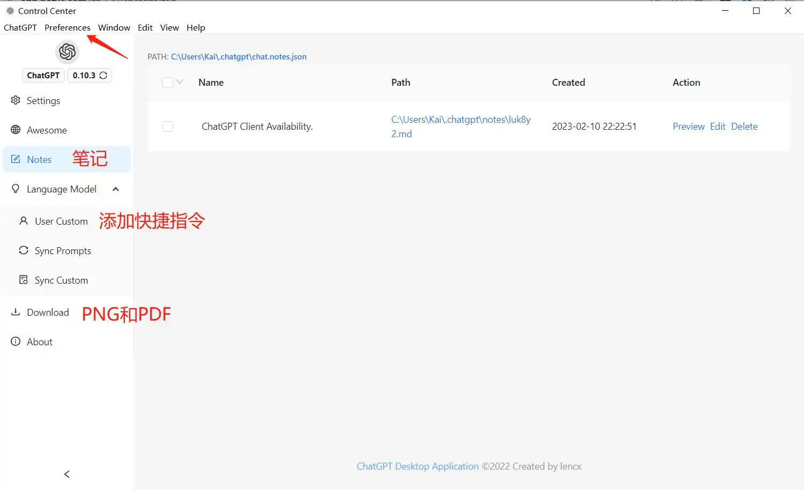Delete the ChatGPT Client Availability note
Viewport: 804px width, 490px height.
[x=745, y=127]
